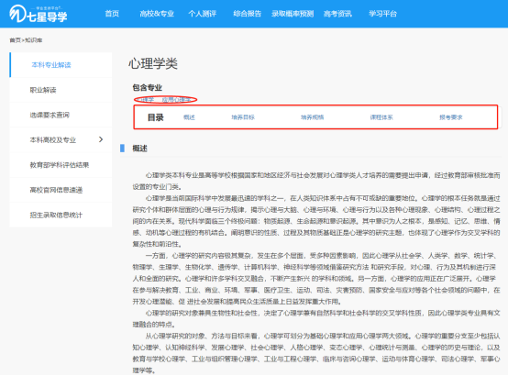Viewport: 508px width, 376px height.
Task: Open the 首页 navigation menu item
Action: click(x=112, y=14)
